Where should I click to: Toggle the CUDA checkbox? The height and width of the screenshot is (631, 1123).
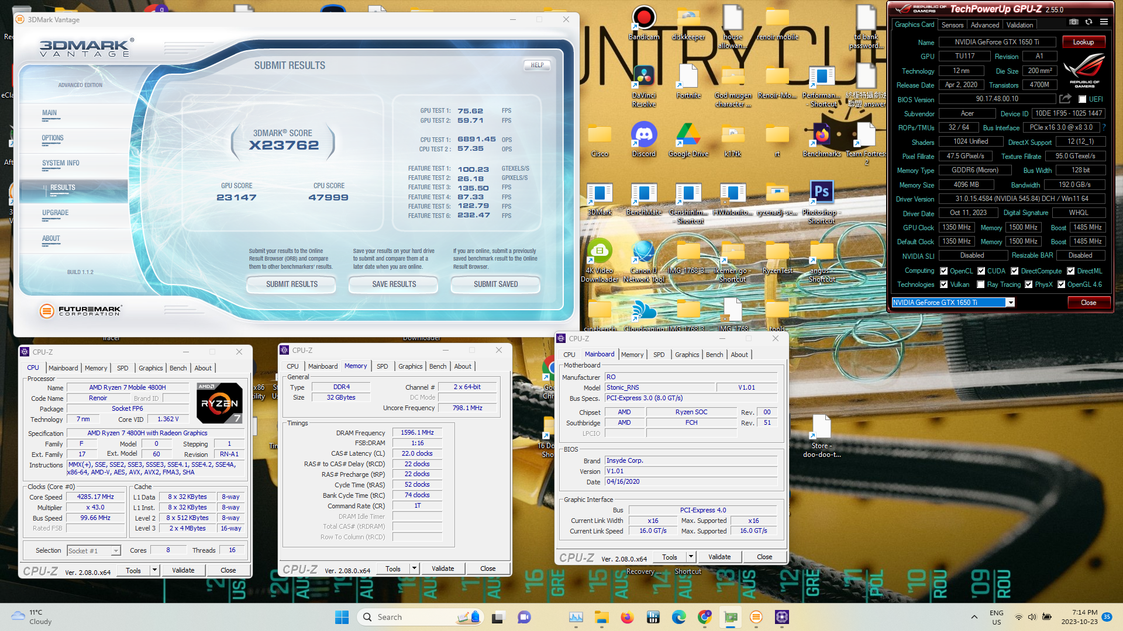pyautogui.click(x=981, y=271)
